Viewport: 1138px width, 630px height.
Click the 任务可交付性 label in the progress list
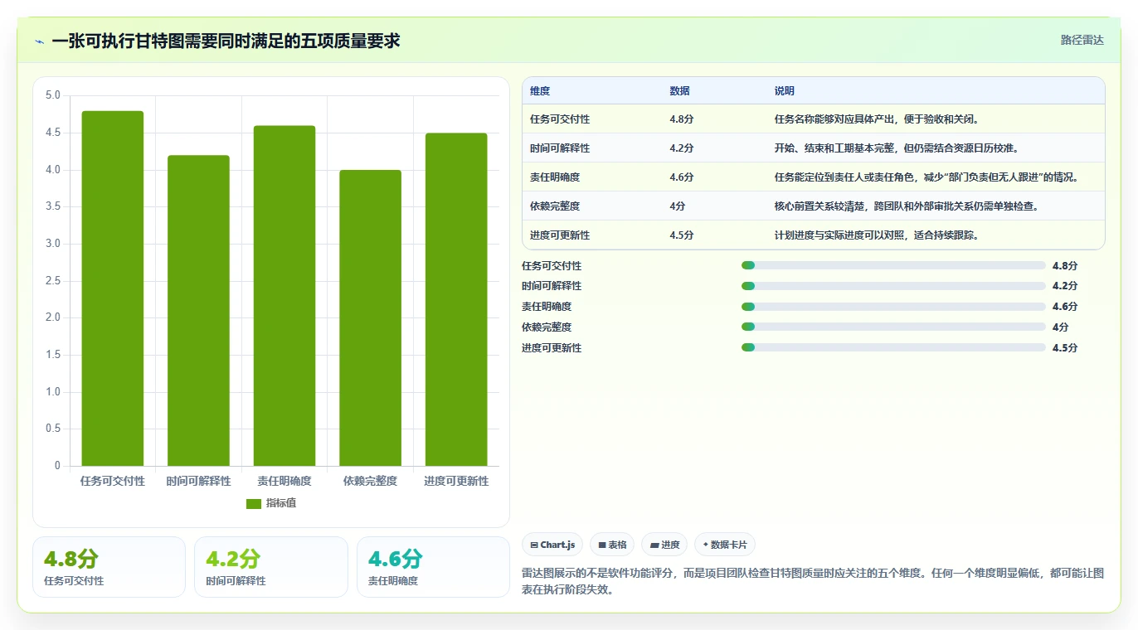[552, 266]
